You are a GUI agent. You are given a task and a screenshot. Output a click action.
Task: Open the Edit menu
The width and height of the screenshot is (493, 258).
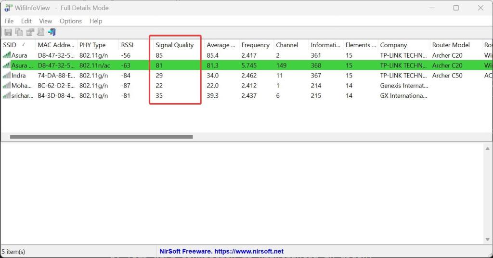pyautogui.click(x=26, y=21)
